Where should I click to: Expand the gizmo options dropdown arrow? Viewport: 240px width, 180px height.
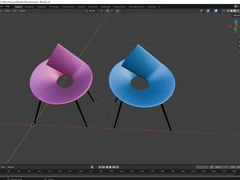pyautogui.click(x=211, y=11)
